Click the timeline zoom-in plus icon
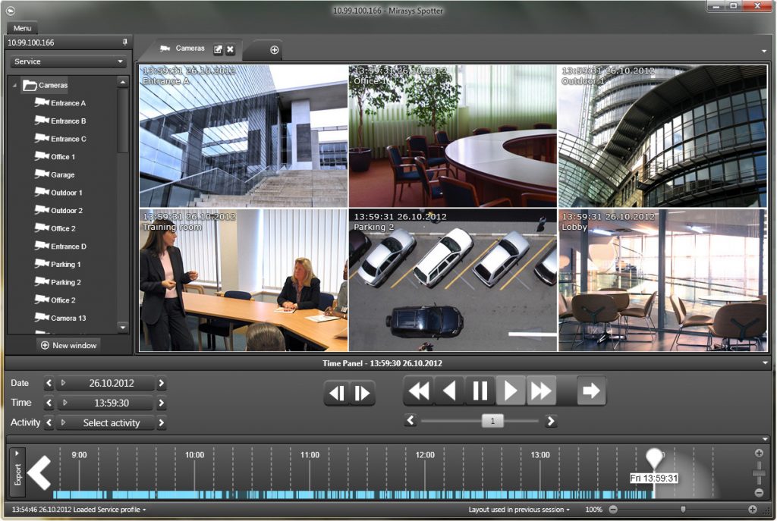 759,451
